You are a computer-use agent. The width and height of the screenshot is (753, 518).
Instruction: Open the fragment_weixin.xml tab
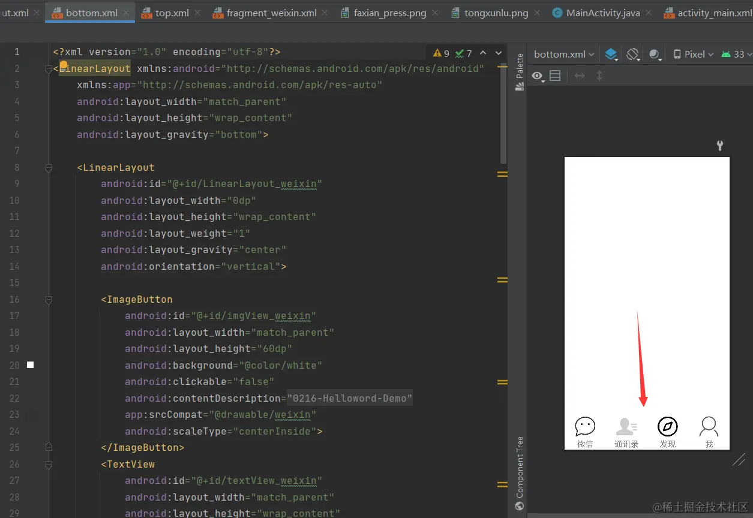(x=271, y=13)
